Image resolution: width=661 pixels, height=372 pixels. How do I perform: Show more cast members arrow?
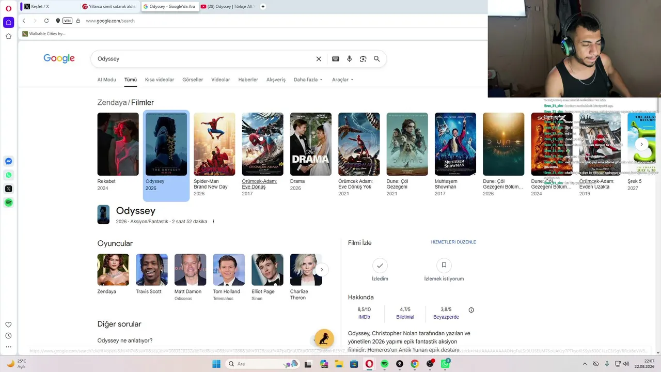[x=322, y=270]
